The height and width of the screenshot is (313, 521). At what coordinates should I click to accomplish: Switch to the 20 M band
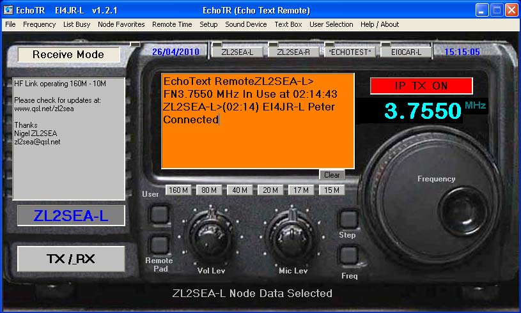(270, 190)
